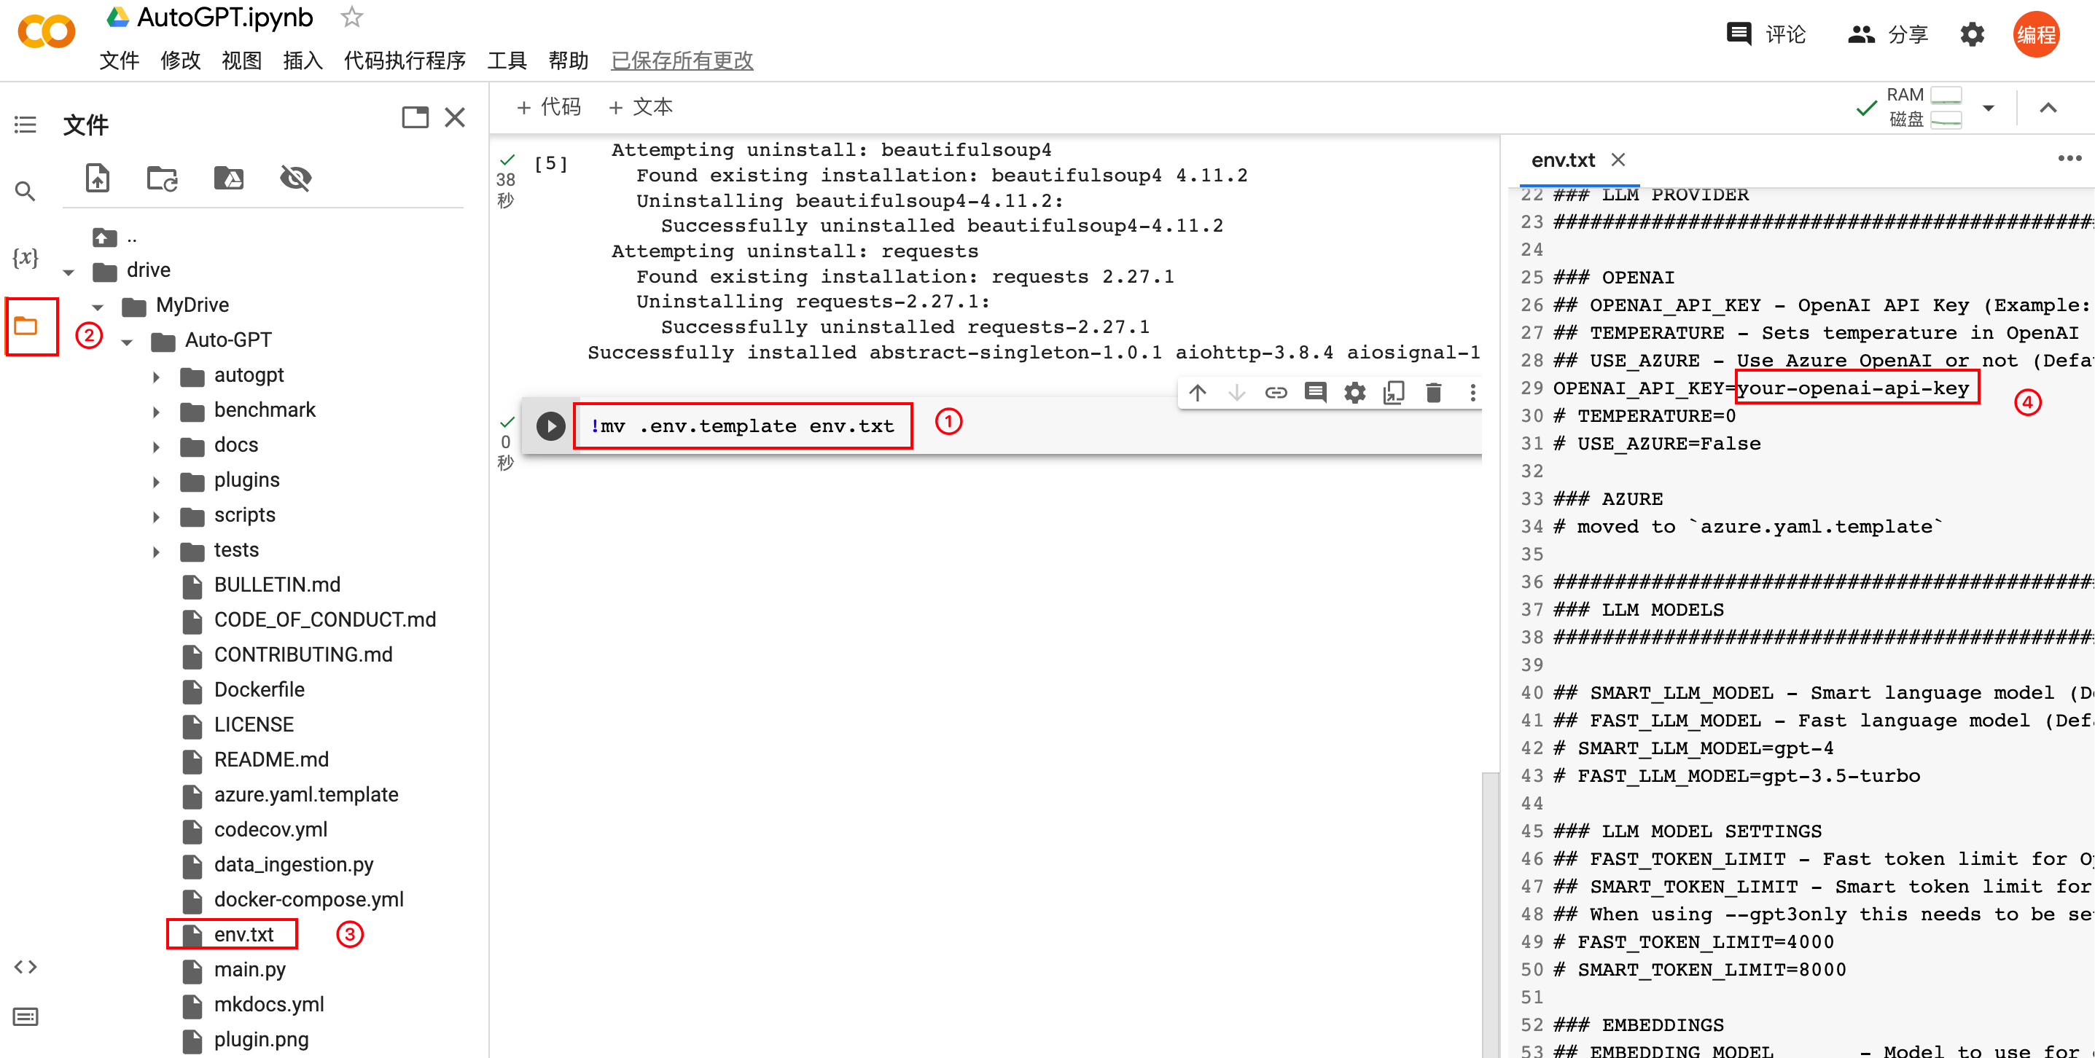This screenshot has height=1058, width=2095.
Task: Expand the autogpt folder
Action: pos(156,377)
